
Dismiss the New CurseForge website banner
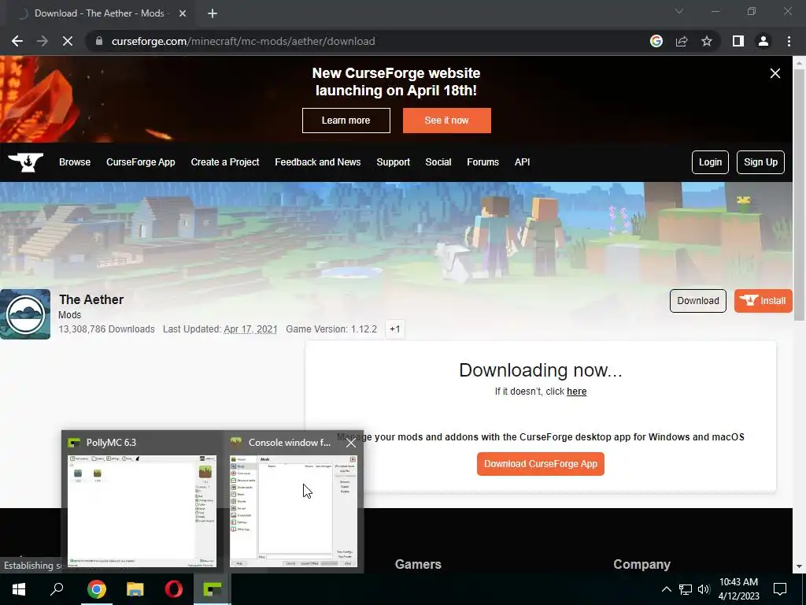pyautogui.click(x=775, y=73)
